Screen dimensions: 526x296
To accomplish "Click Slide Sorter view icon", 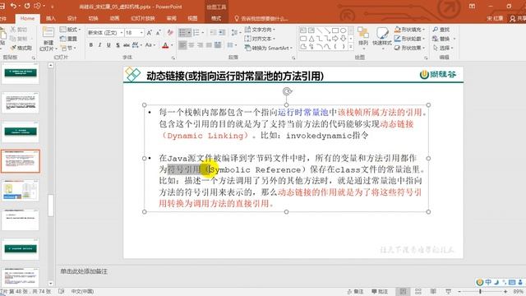I will coord(418,291).
